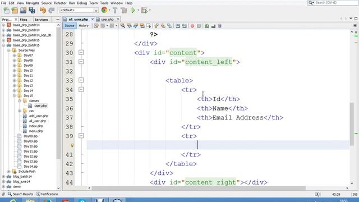Click the New File toolbar icon
Screen dimensions: 359x202
6,10
